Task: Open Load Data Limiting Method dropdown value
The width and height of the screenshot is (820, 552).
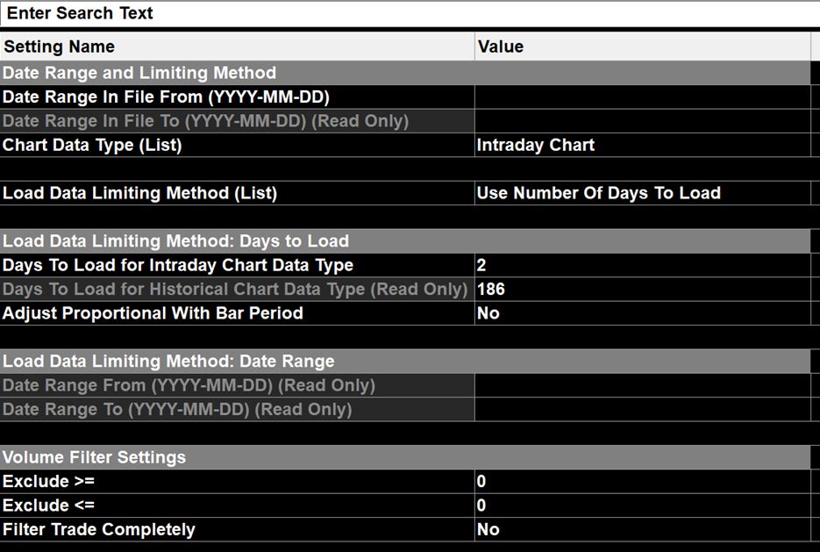Action: pyautogui.click(x=642, y=193)
